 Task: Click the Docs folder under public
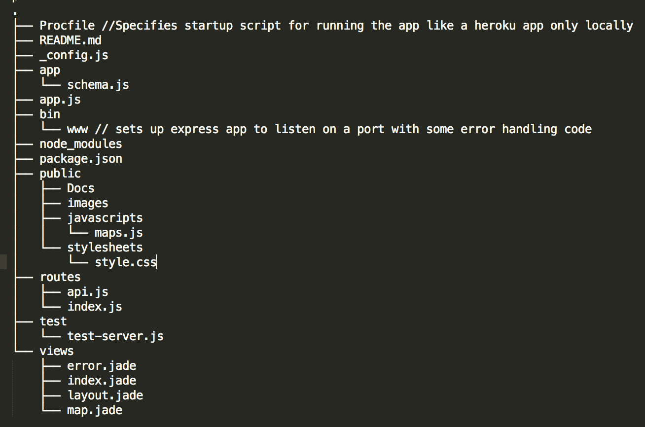tap(80, 188)
